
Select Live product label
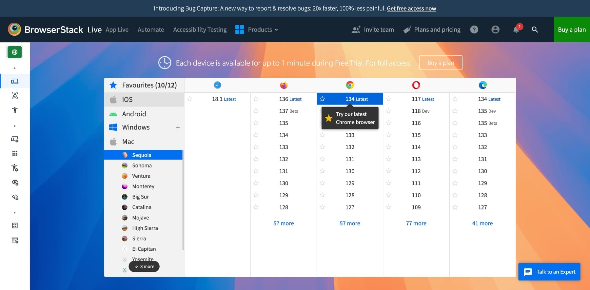pyautogui.click(x=95, y=29)
